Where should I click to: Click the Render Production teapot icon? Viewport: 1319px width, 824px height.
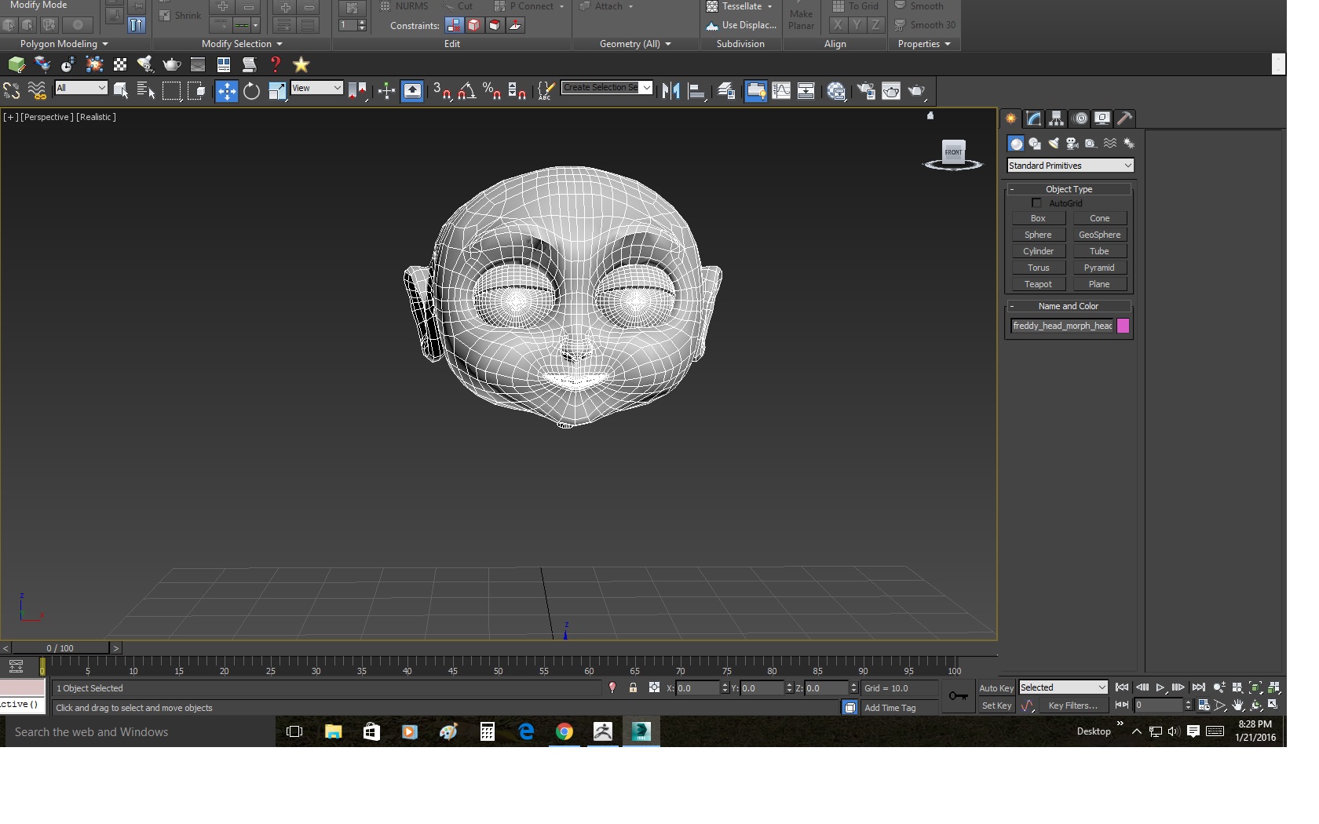(917, 91)
